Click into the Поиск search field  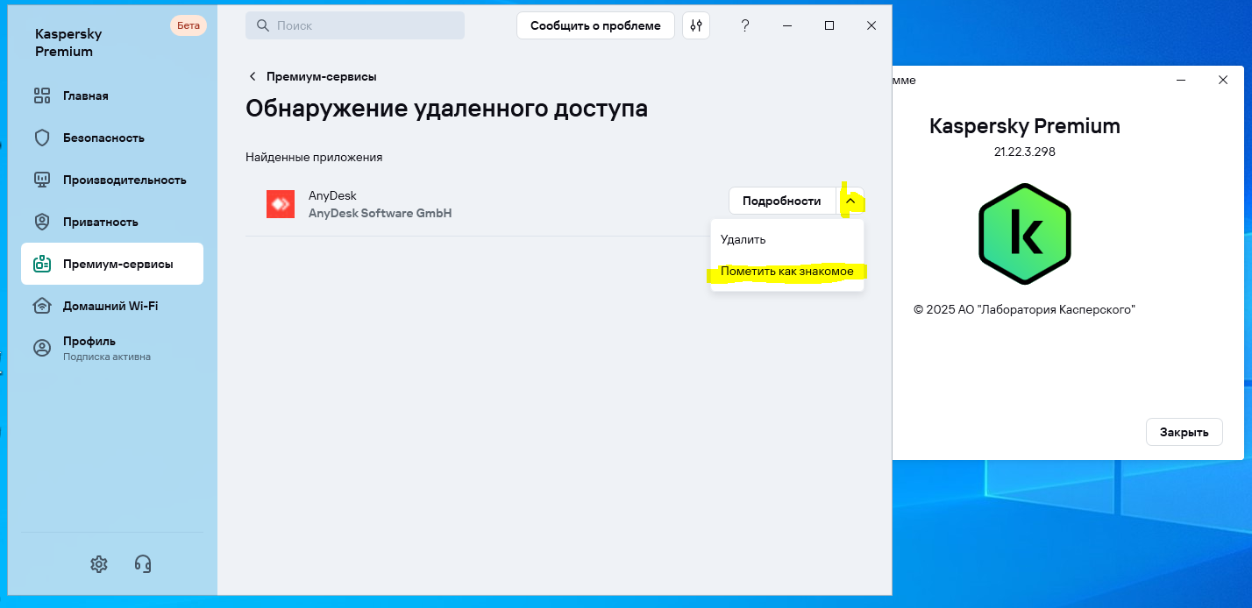(x=355, y=25)
